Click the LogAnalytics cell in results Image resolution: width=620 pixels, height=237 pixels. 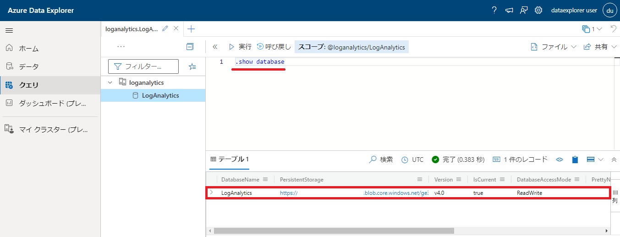236,193
